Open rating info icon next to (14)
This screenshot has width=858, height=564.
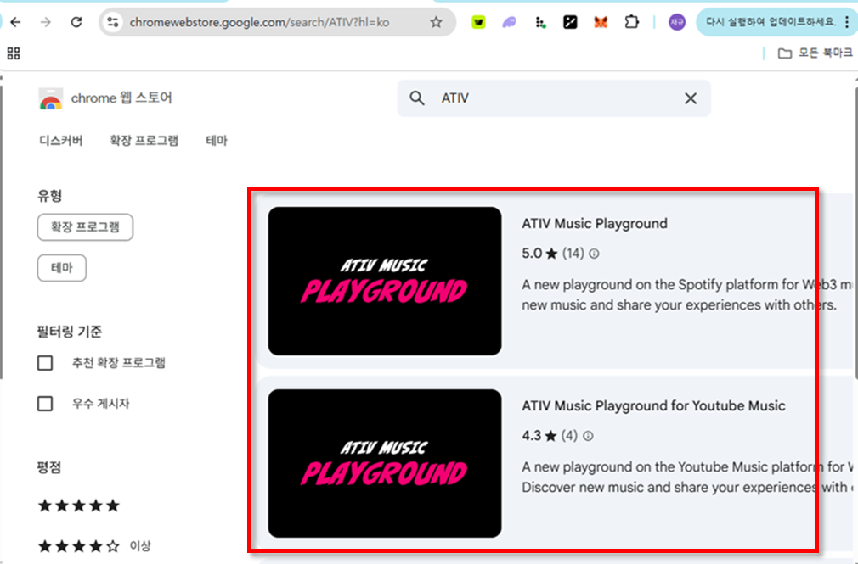[x=595, y=254]
